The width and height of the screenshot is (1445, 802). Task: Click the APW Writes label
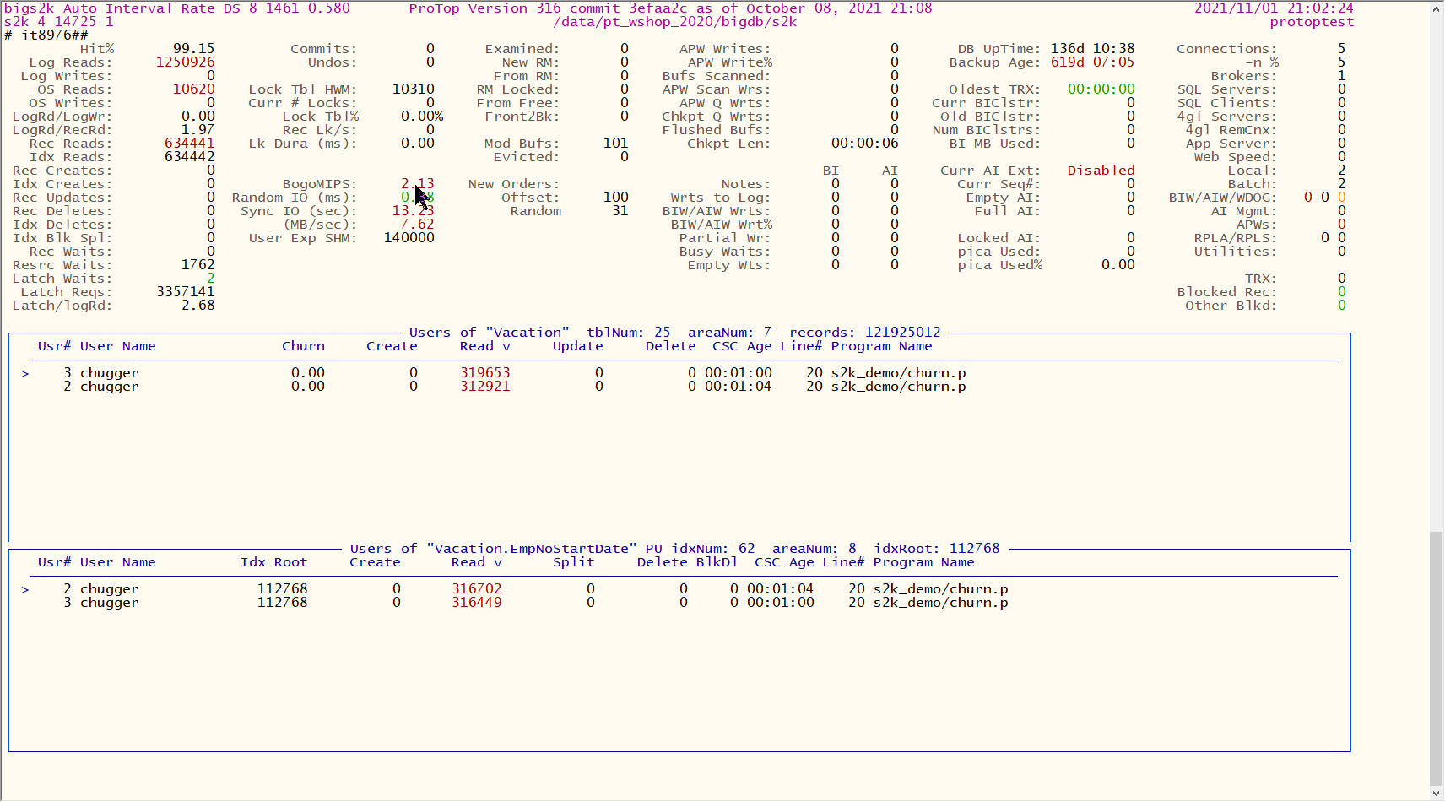point(725,49)
